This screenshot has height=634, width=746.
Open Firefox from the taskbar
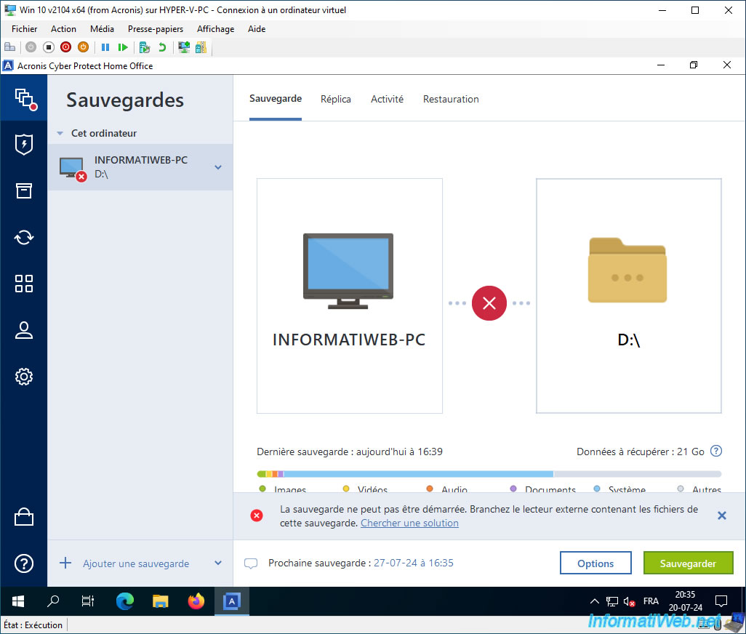click(196, 601)
